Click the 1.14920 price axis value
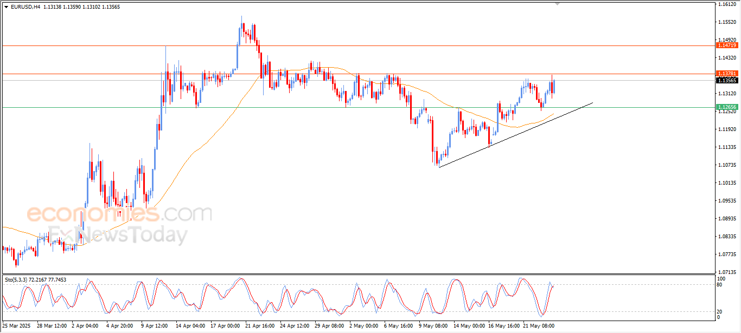741x333 pixels. point(726,40)
